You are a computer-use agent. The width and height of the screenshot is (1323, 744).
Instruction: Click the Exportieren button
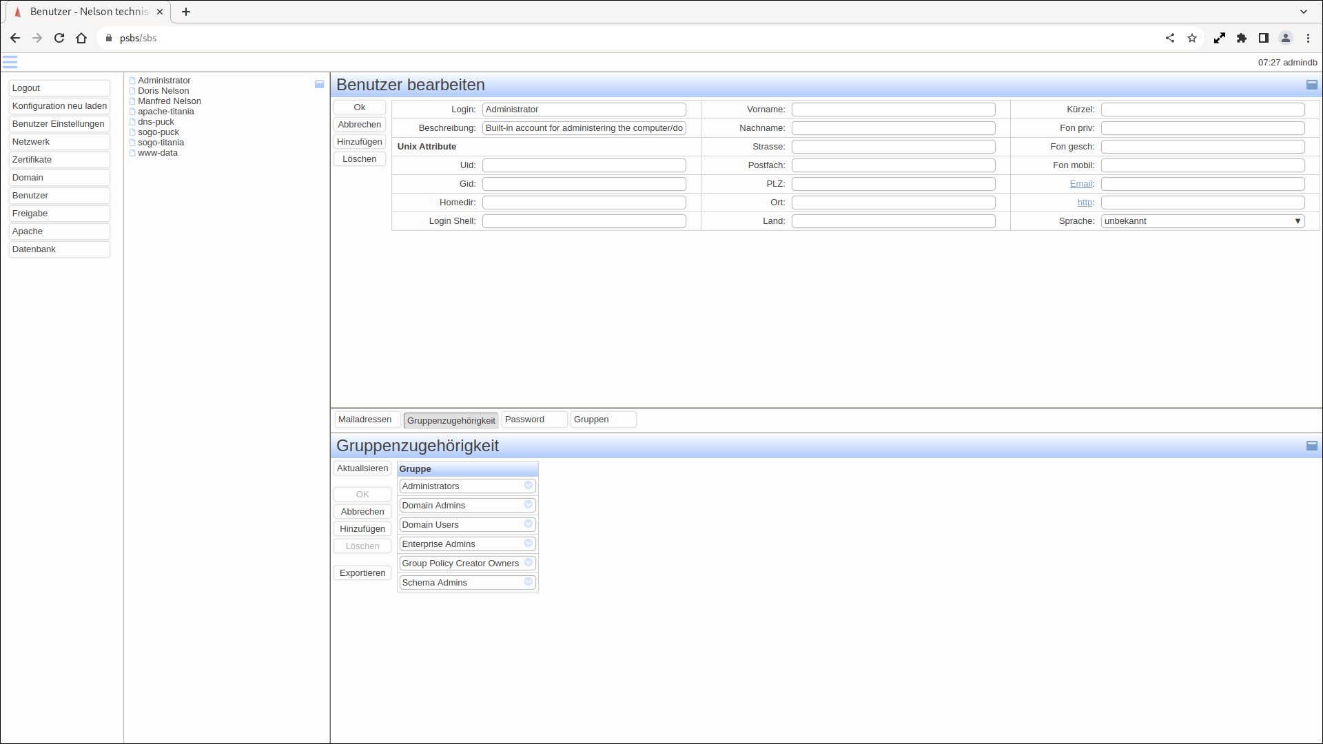click(362, 573)
